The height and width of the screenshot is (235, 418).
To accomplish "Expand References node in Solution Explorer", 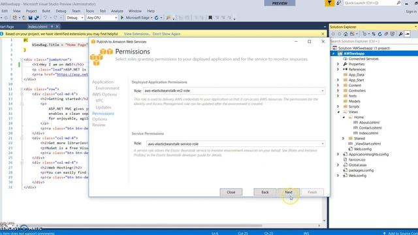I will 338,70.
